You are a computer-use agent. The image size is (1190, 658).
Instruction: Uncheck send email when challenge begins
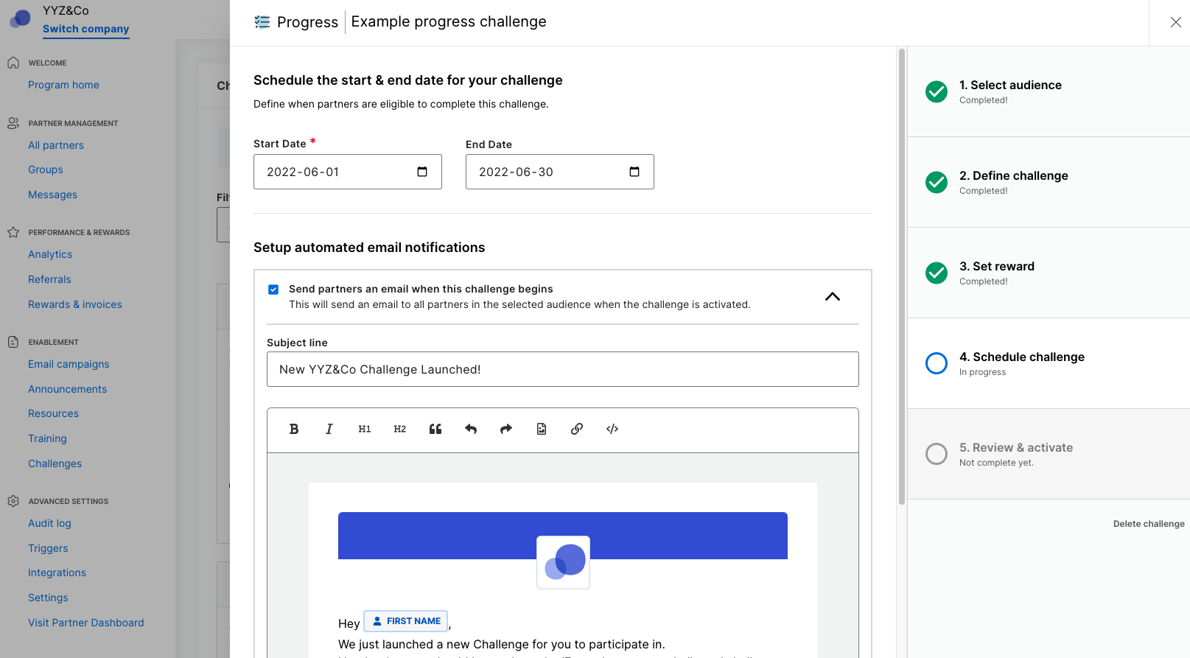[273, 290]
